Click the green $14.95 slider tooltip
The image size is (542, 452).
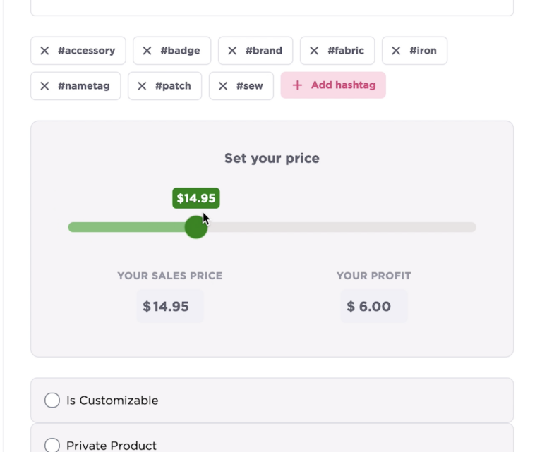click(x=196, y=198)
